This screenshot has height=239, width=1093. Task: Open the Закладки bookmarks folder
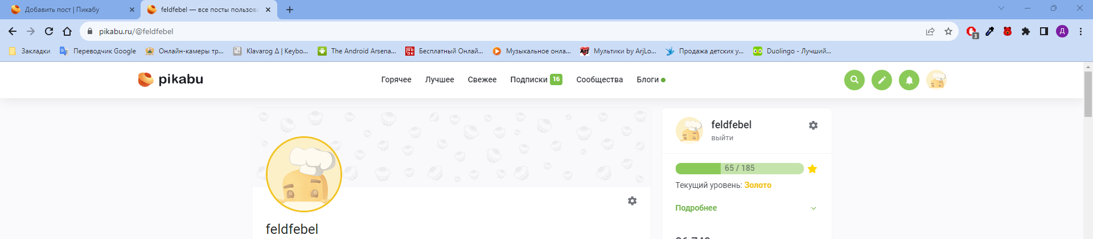[30, 51]
